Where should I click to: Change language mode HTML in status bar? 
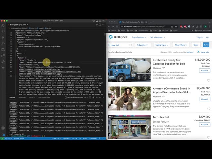point(85,138)
